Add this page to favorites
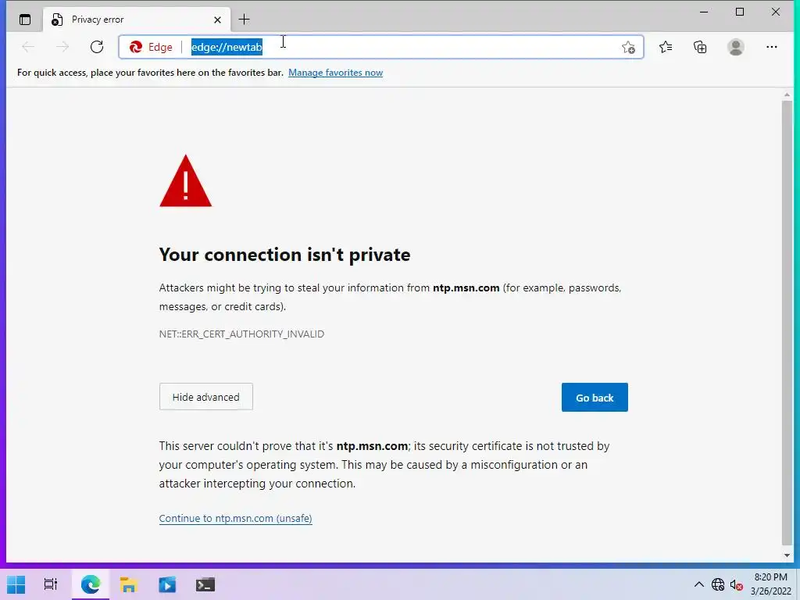Screen dimensions: 800x600 pyautogui.click(x=628, y=48)
